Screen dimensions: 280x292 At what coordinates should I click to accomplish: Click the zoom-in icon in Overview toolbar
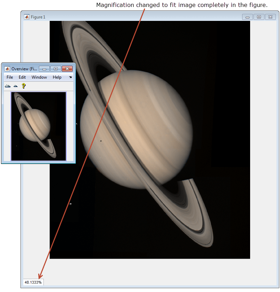pos(8,86)
